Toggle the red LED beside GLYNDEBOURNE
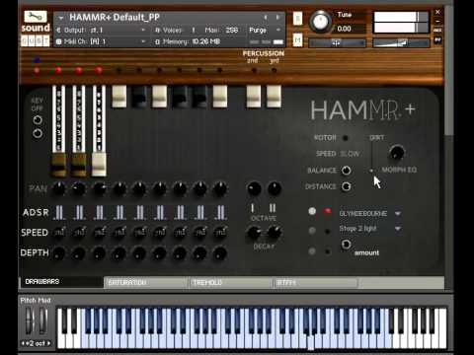Image resolution: width=474 pixels, height=355 pixels. click(328, 211)
